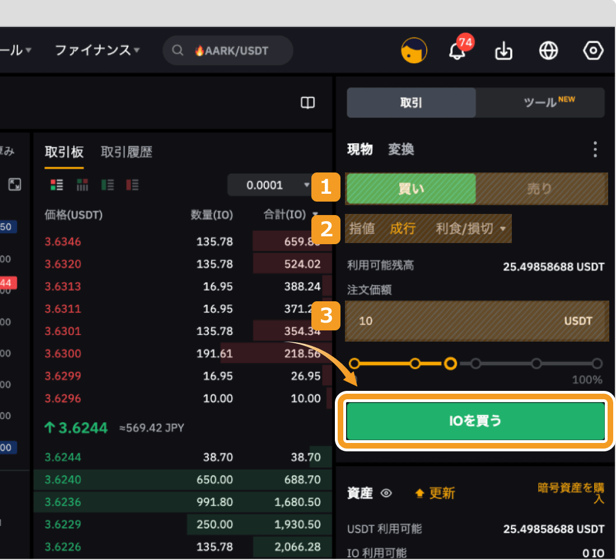Open the book guide icon
Viewport: 616px width, 560px height.
tap(307, 102)
